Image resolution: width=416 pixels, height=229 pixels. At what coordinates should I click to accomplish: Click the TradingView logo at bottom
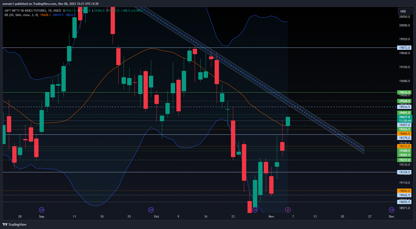(15, 224)
